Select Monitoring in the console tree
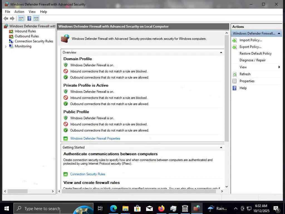 [23, 46]
